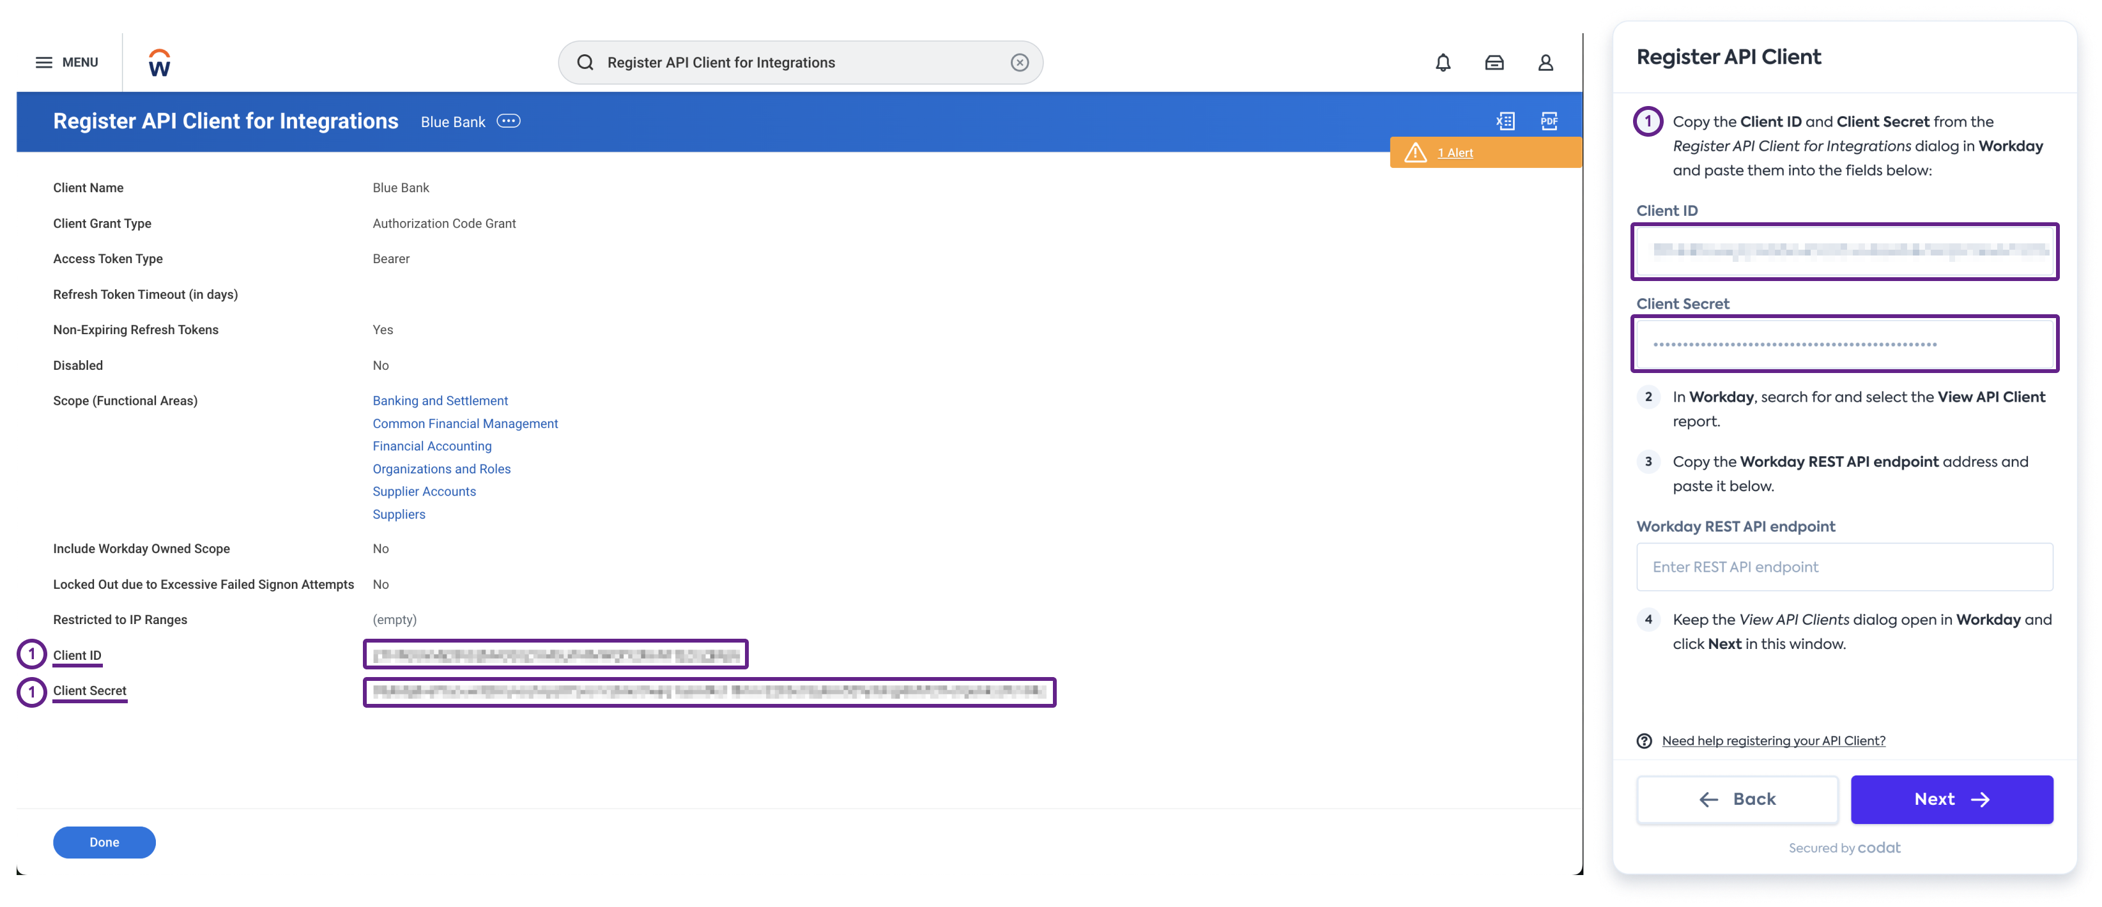The image size is (2102, 907).
Task: Open Need help registering your API Client
Action: coord(1772,740)
